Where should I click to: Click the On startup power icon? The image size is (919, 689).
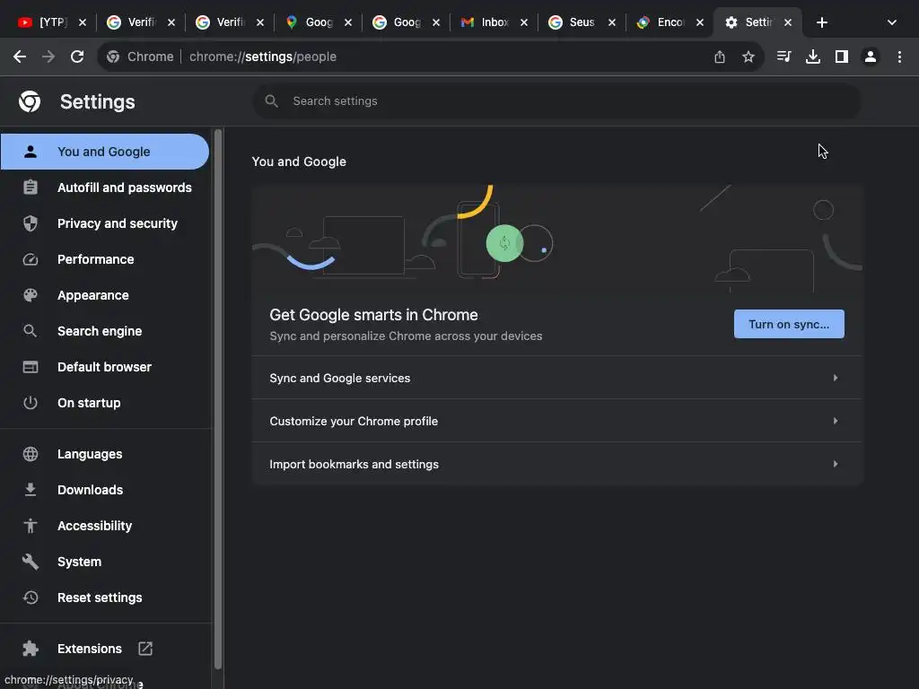(x=31, y=403)
